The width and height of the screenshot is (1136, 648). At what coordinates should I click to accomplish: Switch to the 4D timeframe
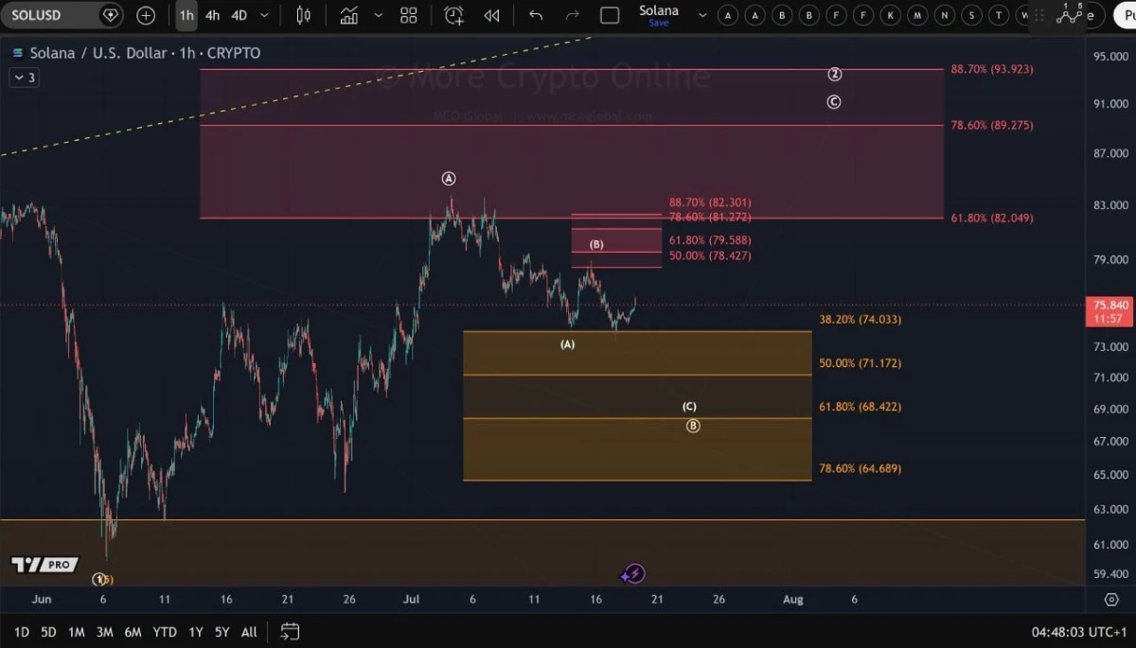tap(240, 15)
